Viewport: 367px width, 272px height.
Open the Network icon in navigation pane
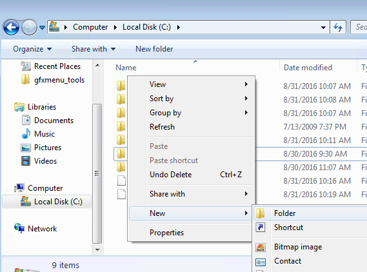[x=19, y=228]
